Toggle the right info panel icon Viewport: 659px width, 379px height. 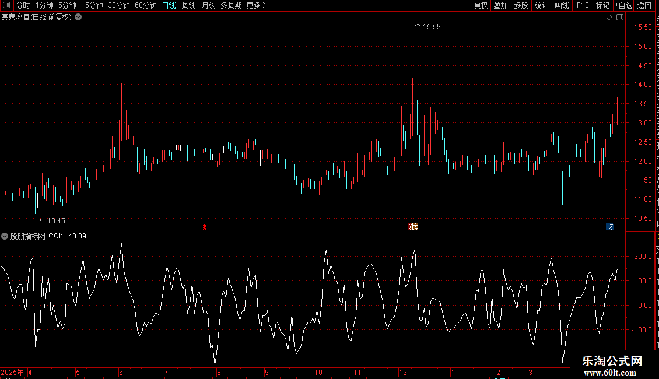pyautogui.click(x=620, y=17)
